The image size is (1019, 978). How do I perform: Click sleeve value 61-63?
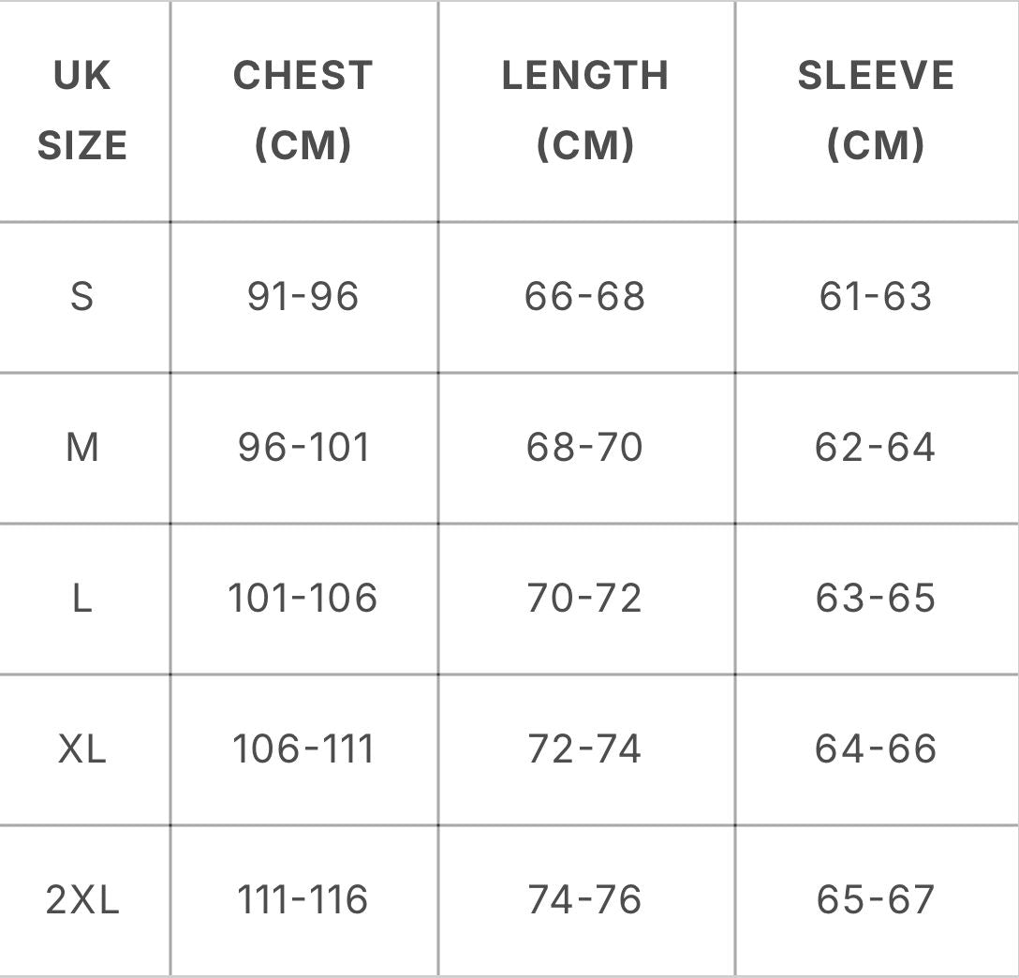coord(876,297)
